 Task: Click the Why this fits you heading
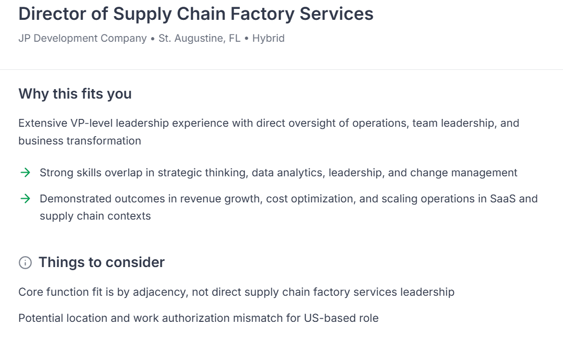point(75,94)
